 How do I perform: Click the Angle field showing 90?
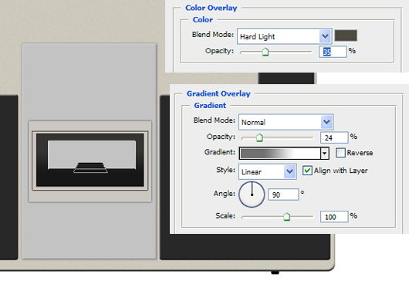coord(283,195)
